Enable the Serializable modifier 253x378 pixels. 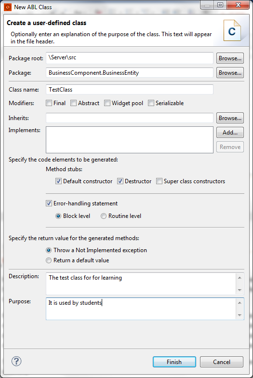151,103
